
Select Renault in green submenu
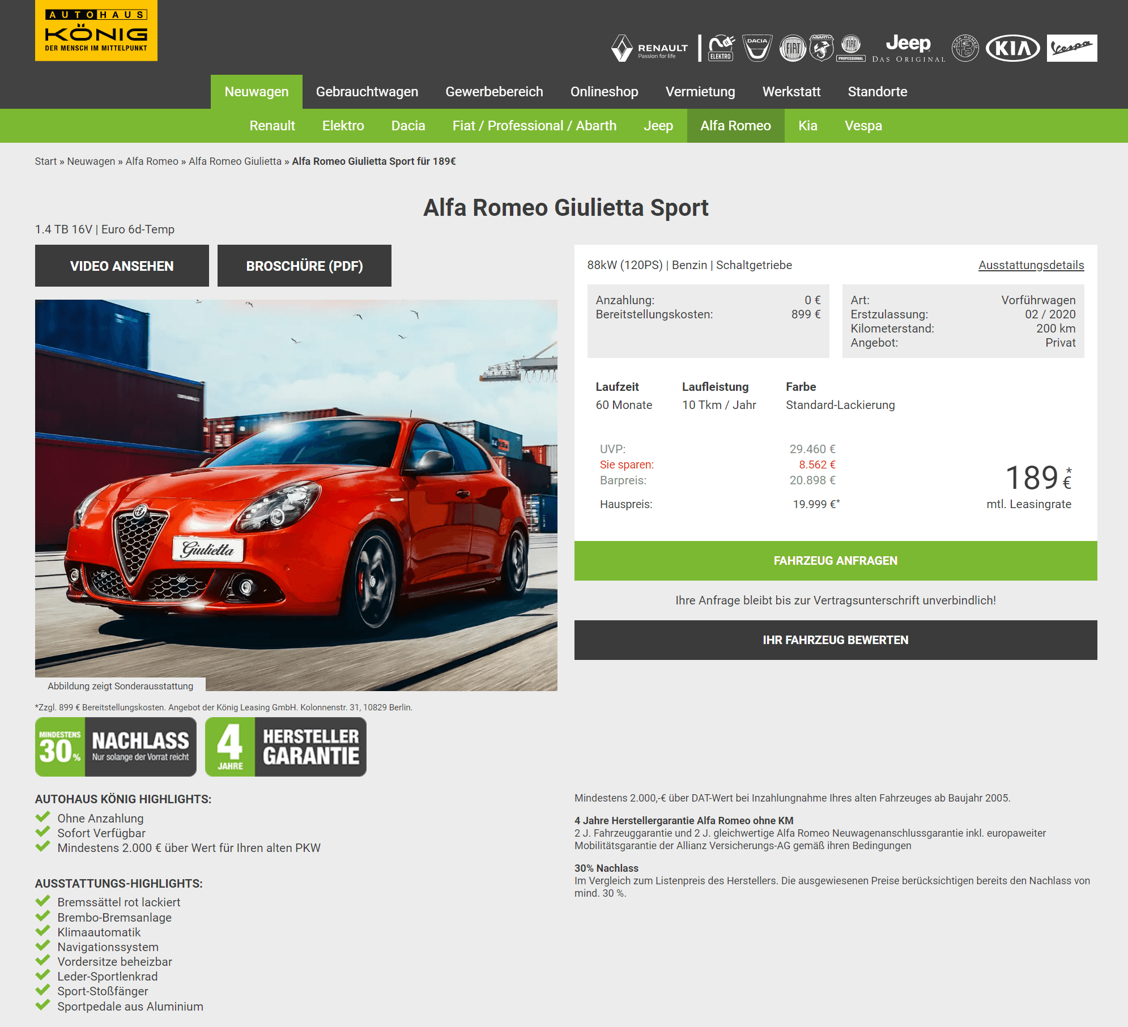pyautogui.click(x=273, y=126)
